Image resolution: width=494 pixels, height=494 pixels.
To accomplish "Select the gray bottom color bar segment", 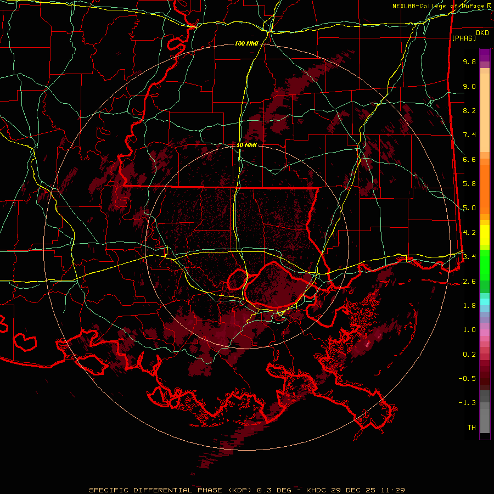I will point(485,420).
